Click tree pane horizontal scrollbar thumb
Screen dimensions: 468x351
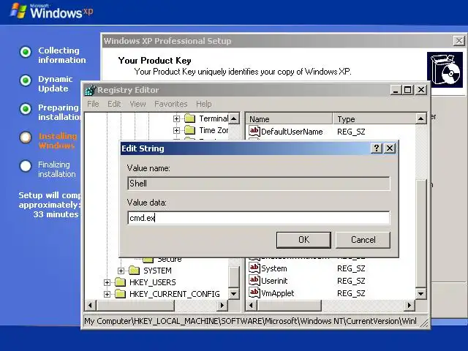pyautogui.click(x=135, y=306)
